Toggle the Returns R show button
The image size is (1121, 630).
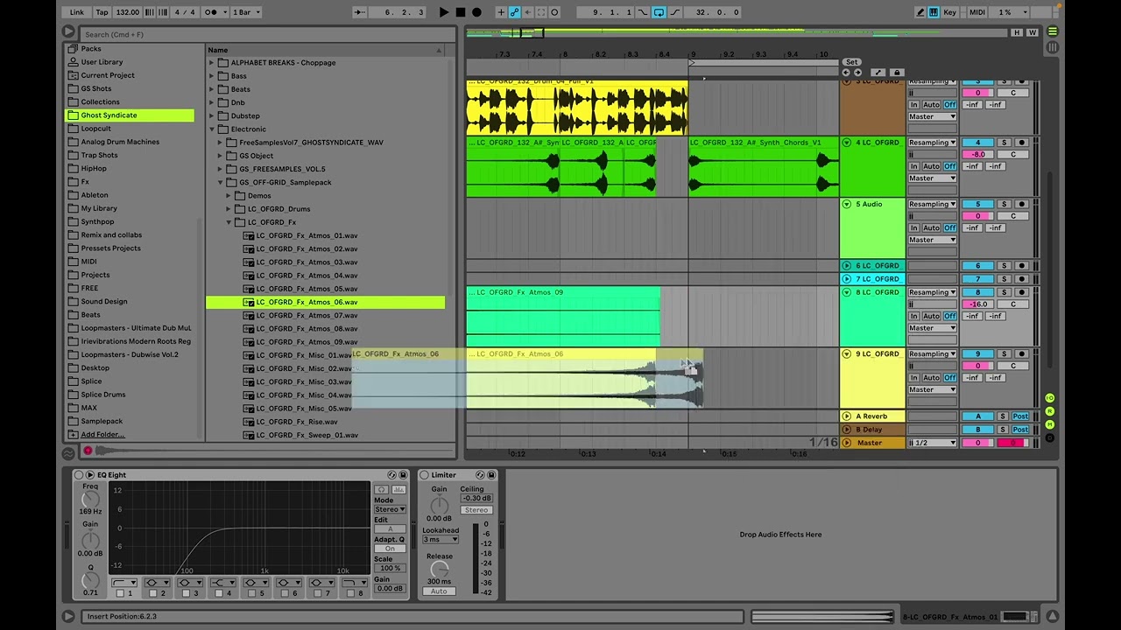pyautogui.click(x=1050, y=411)
